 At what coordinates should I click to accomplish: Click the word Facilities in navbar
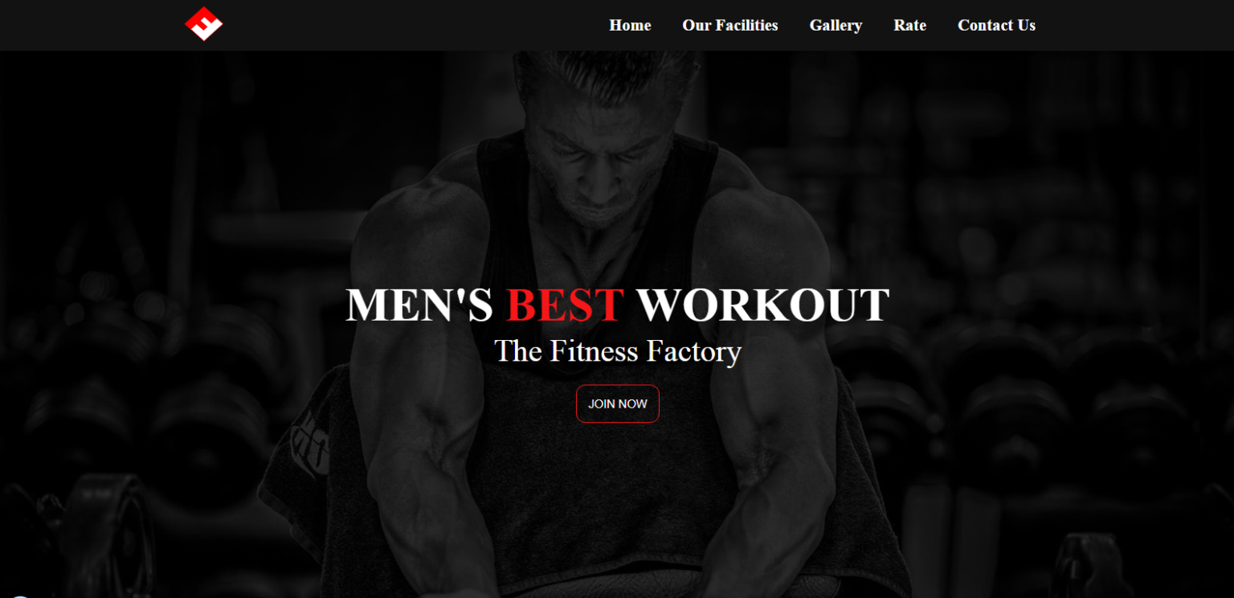point(746,26)
